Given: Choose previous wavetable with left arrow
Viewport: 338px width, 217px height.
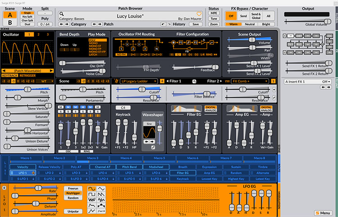Looking at the screenshot, I should point(4,71).
